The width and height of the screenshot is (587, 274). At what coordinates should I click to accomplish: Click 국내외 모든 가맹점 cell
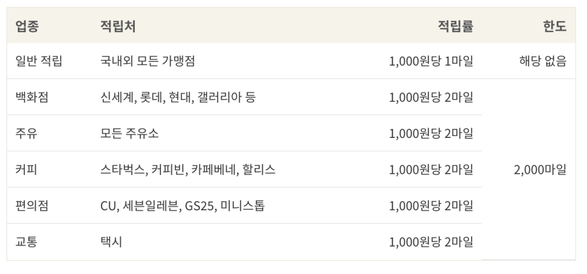tap(148, 61)
